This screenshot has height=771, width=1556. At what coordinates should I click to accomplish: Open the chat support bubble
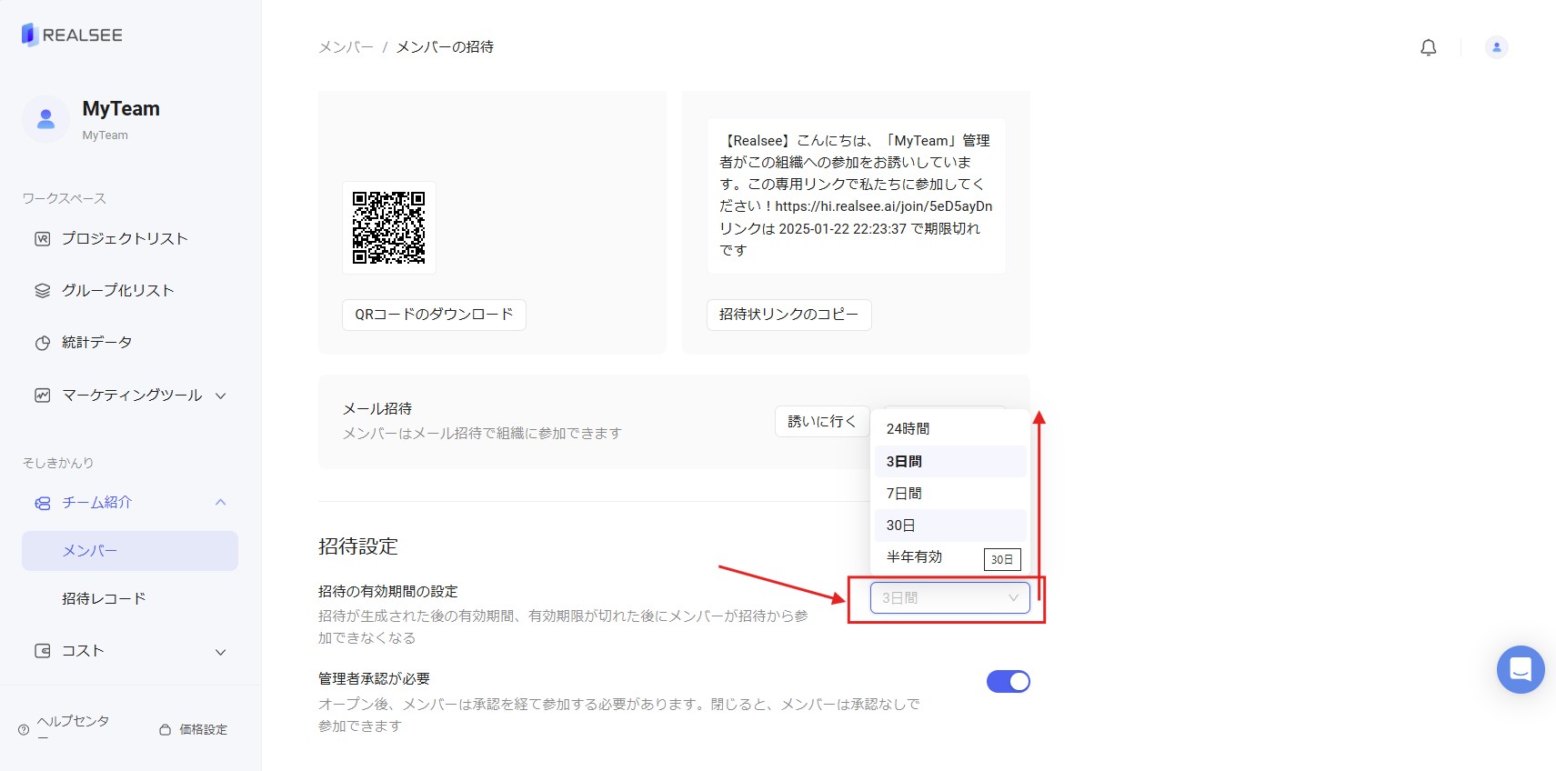tap(1521, 669)
